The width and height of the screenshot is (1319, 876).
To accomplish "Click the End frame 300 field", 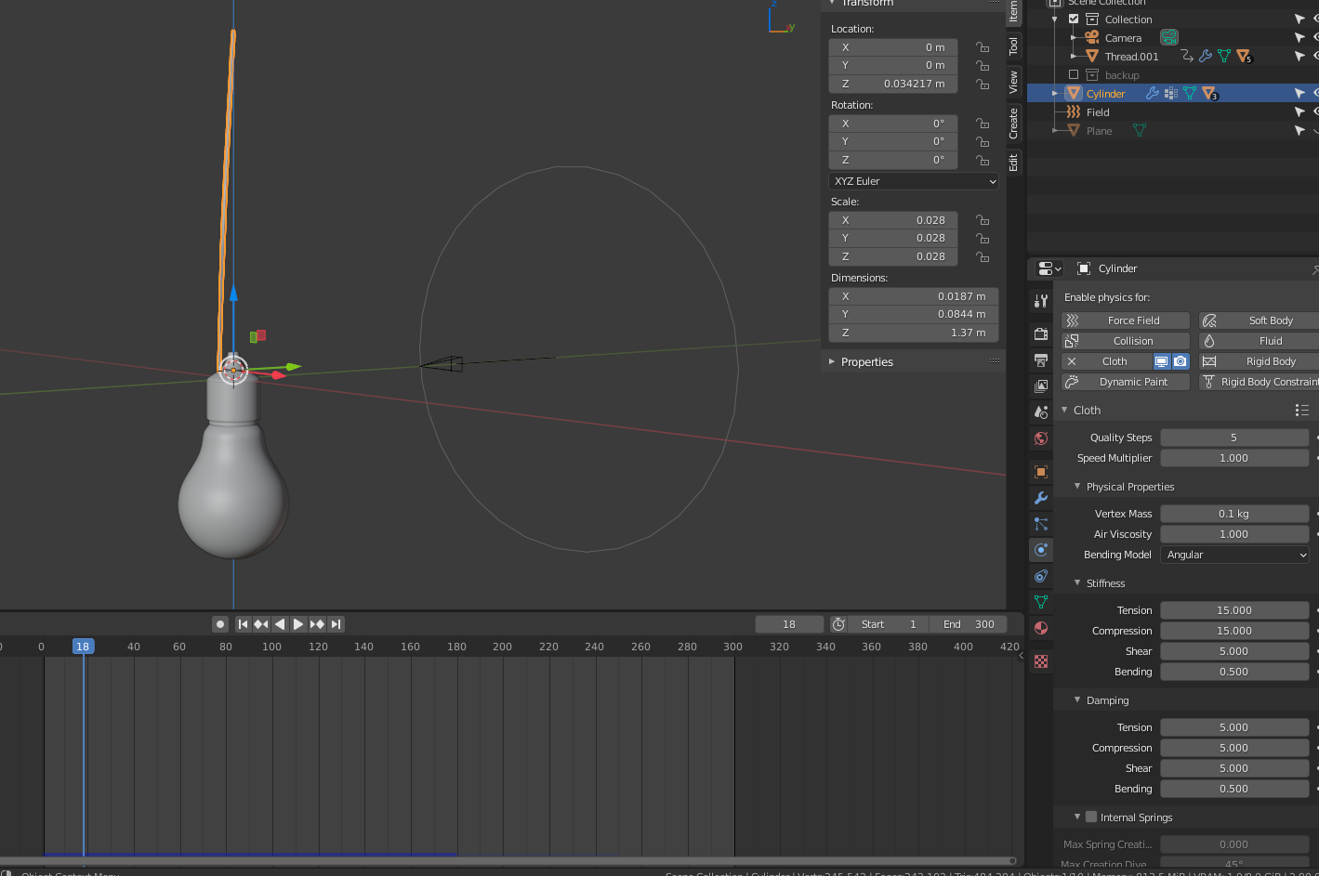I will coord(969,624).
